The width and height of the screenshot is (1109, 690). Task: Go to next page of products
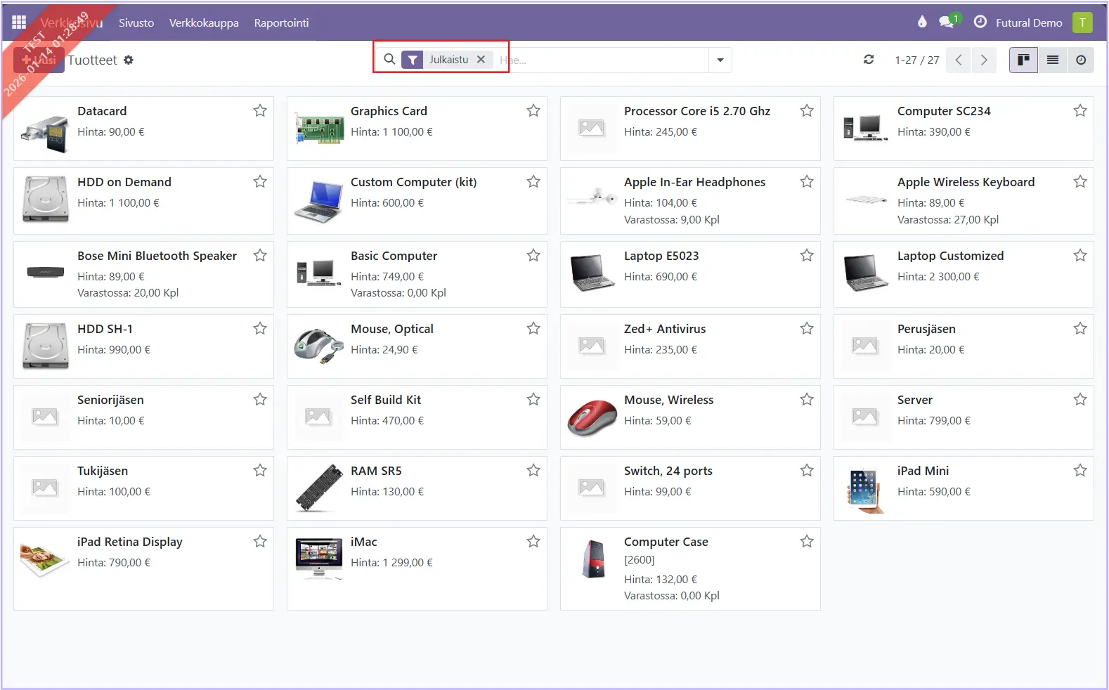point(984,60)
